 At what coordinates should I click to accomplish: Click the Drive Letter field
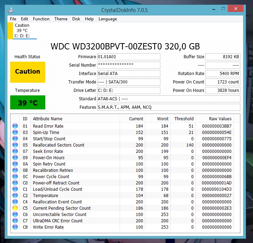click(x=128, y=90)
